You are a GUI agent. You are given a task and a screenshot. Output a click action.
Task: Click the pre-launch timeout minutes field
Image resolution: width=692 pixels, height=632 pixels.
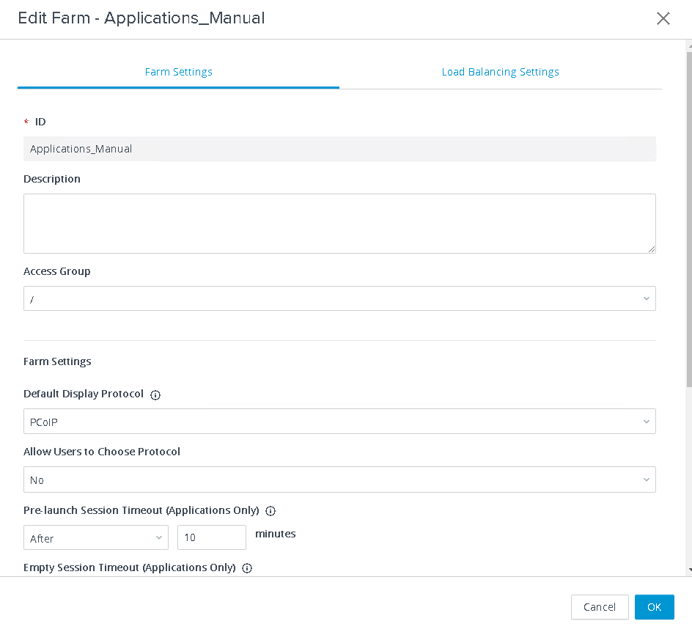tap(212, 537)
